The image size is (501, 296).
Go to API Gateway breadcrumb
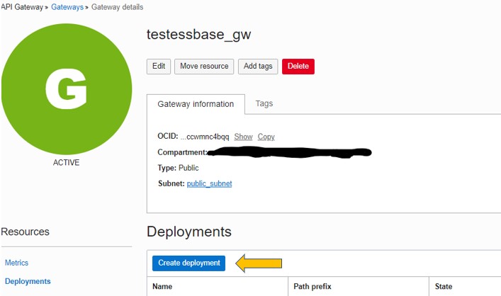coord(22,7)
